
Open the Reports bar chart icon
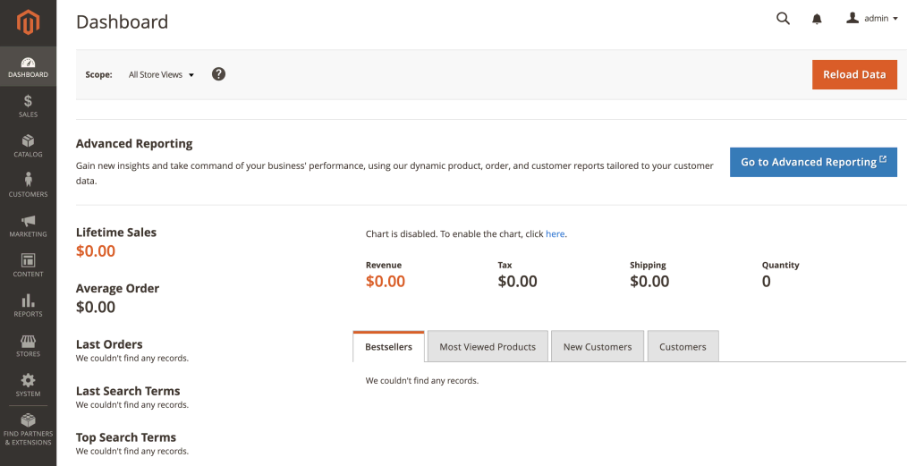click(28, 305)
